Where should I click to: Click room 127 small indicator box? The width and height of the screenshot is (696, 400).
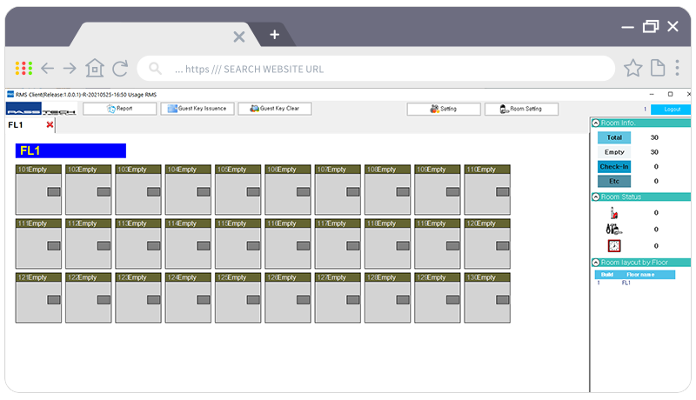(x=353, y=300)
